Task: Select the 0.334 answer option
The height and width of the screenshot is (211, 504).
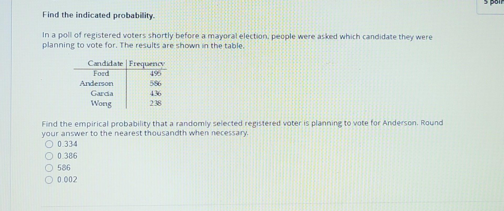Action: click(67, 144)
